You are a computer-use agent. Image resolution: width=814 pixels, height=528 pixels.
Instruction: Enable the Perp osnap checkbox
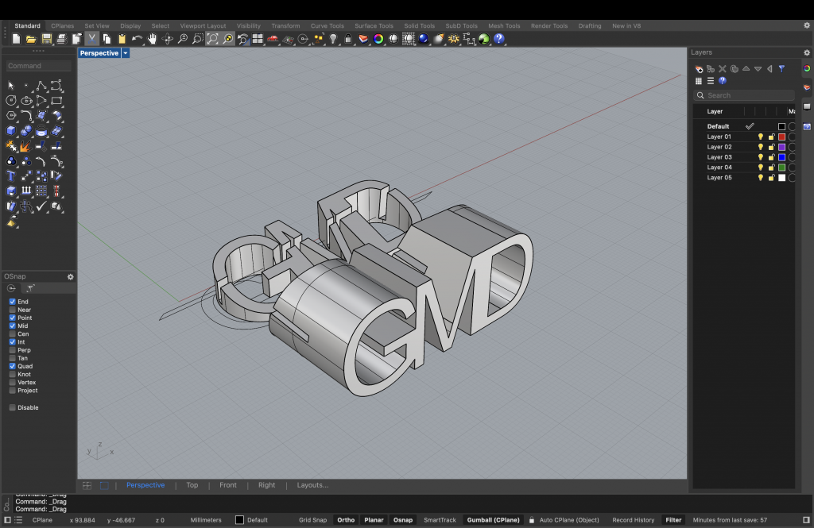[13, 350]
